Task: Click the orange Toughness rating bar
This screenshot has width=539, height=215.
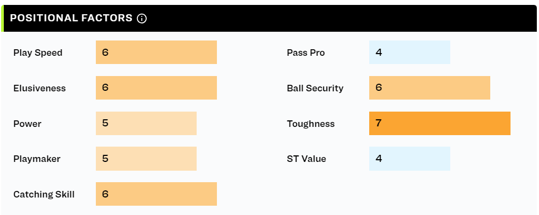Action: [x=440, y=123]
